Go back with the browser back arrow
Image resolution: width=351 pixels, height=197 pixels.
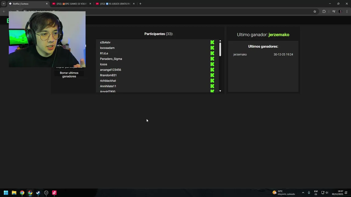click(4, 11)
